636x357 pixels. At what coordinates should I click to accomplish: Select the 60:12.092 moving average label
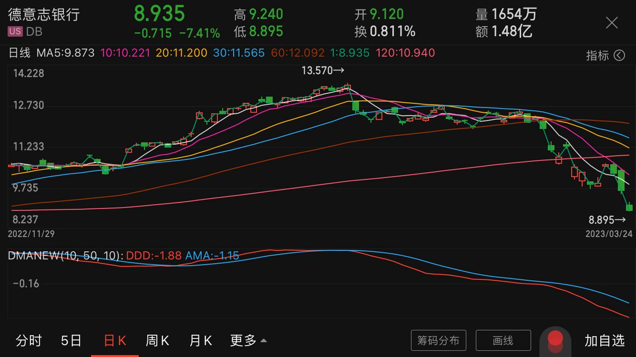(x=298, y=53)
